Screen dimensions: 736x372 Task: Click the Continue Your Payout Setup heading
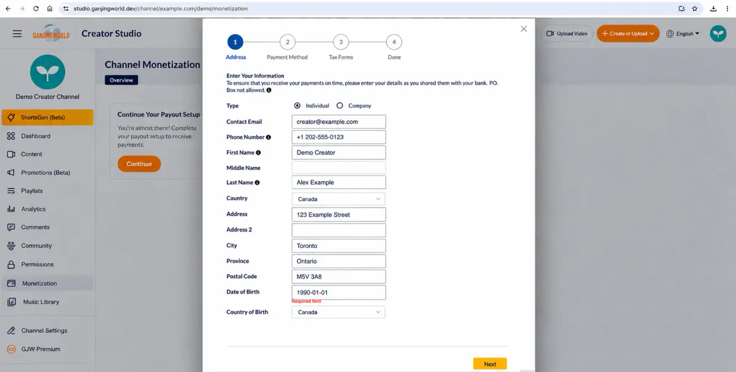click(x=159, y=115)
